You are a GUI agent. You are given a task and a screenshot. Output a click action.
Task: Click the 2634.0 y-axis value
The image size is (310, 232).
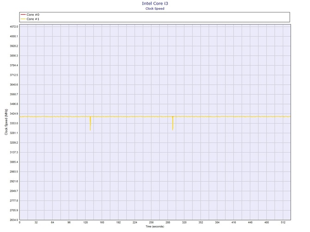[x=14, y=220]
